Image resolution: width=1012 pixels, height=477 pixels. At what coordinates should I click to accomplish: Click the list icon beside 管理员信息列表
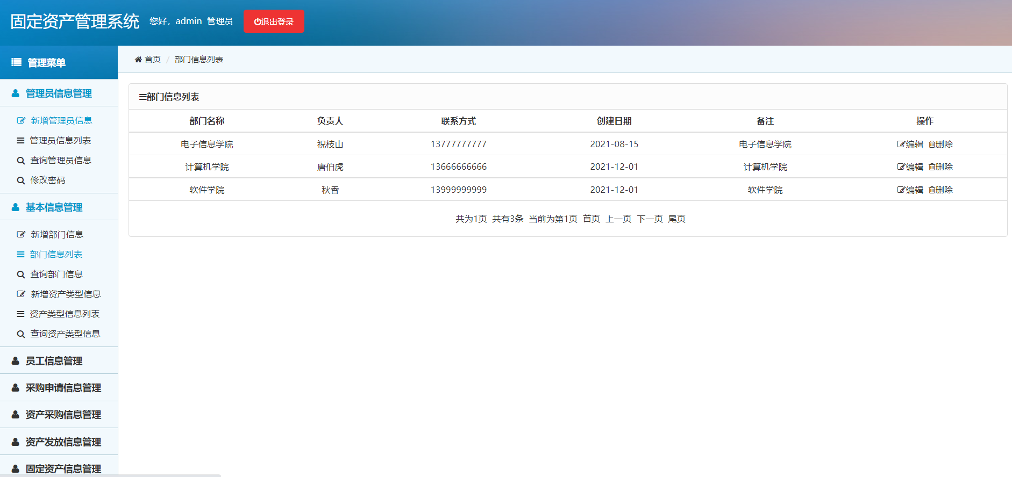tap(20, 140)
